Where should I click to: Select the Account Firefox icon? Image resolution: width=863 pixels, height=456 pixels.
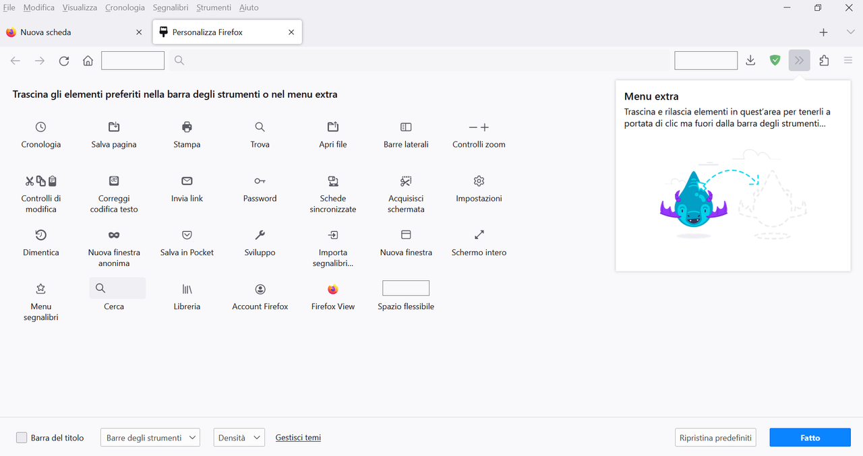click(260, 288)
